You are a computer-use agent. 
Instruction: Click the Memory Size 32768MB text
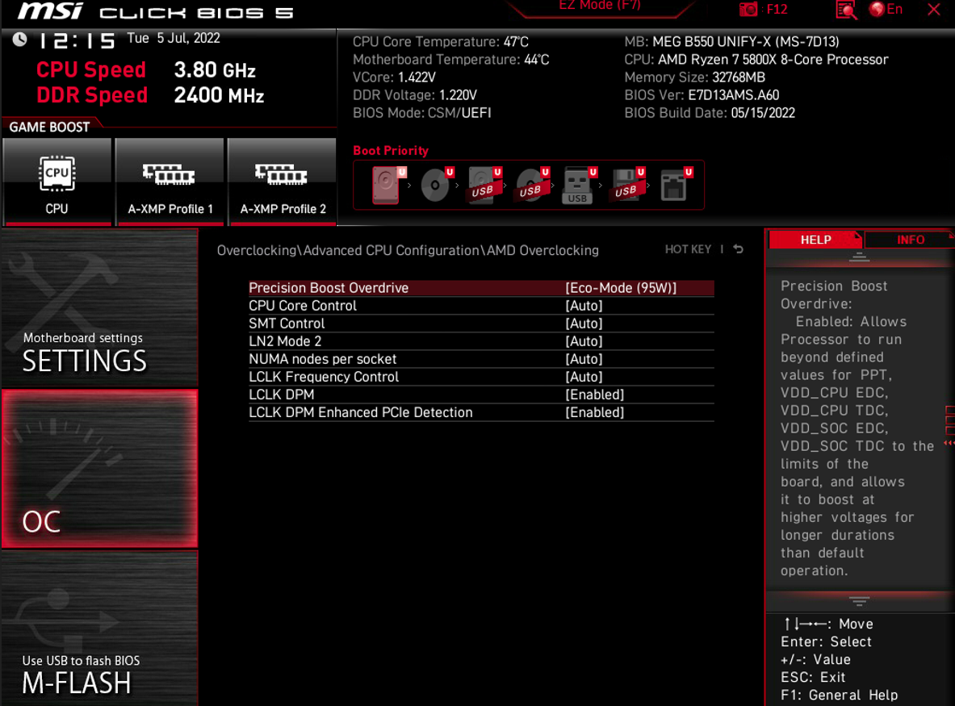694,77
